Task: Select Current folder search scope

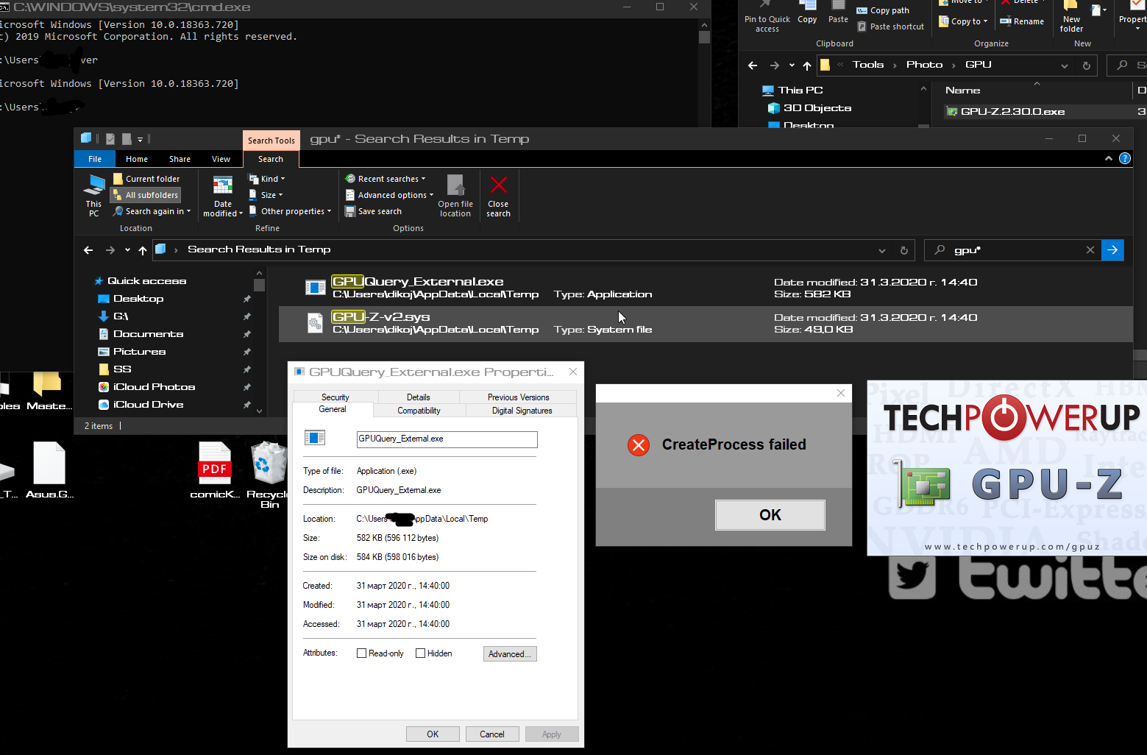Action: tap(146, 179)
